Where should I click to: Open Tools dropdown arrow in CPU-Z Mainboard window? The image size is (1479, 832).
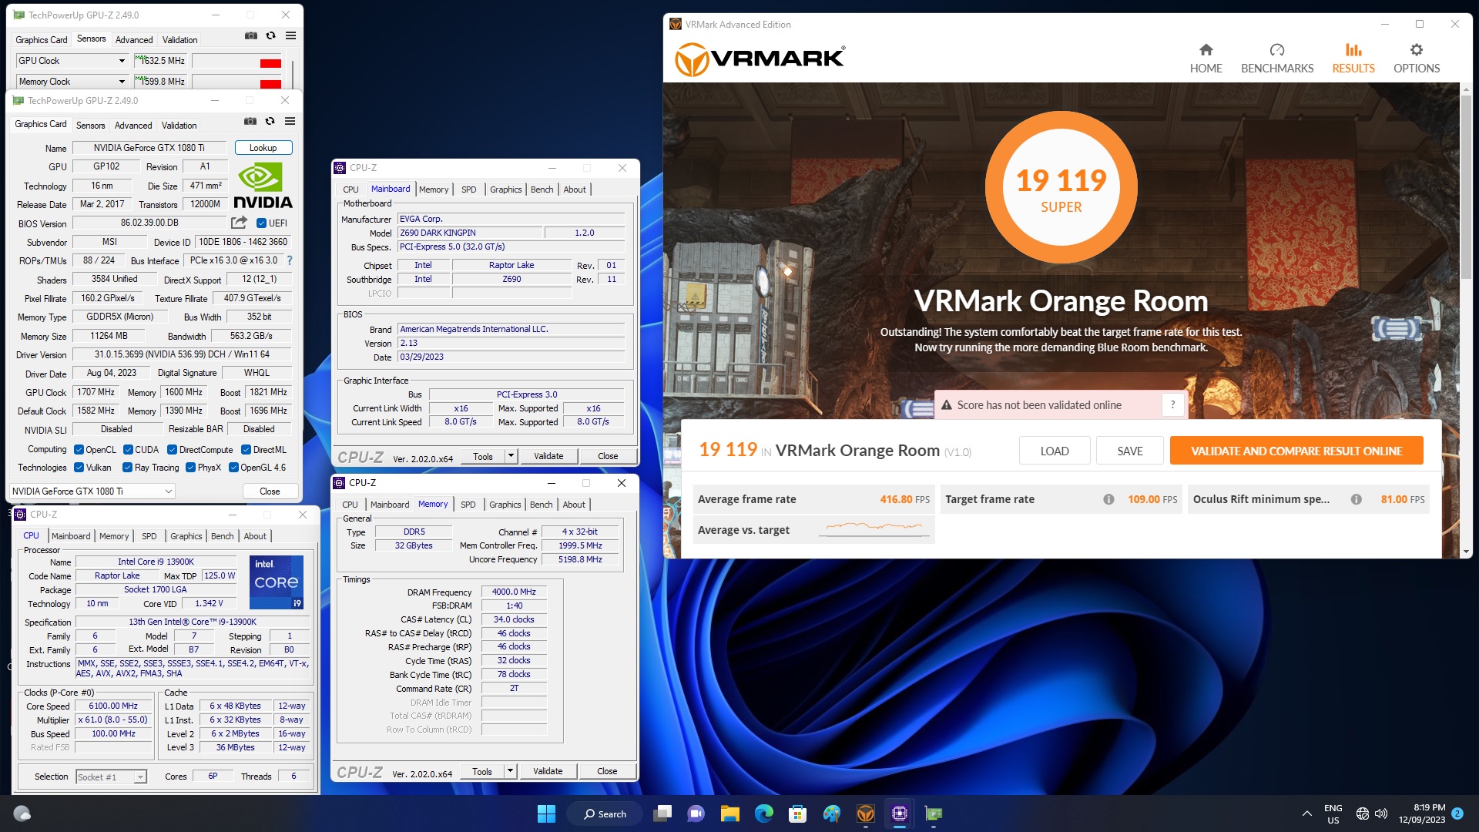510,456
